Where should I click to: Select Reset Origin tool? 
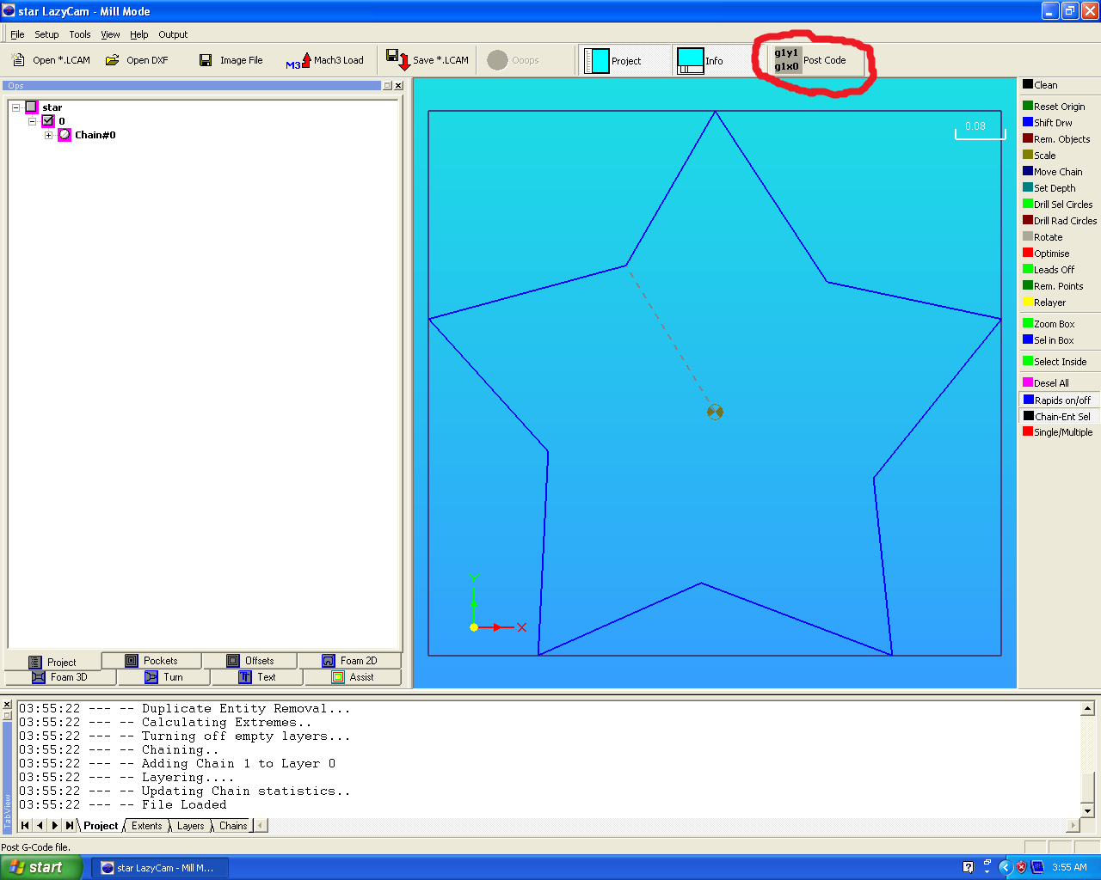click(x=1054, y=107)
